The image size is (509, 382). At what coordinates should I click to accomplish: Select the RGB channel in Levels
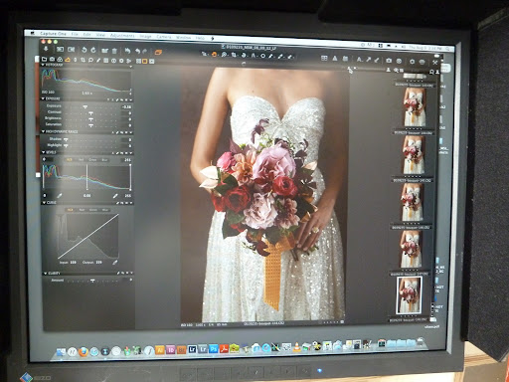coord(70,159)
